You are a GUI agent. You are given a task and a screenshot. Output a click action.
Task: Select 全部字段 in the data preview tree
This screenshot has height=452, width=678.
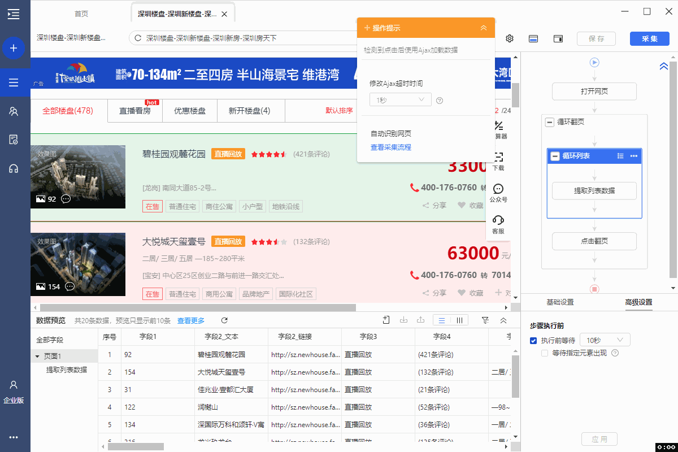[x=50, y=340]
